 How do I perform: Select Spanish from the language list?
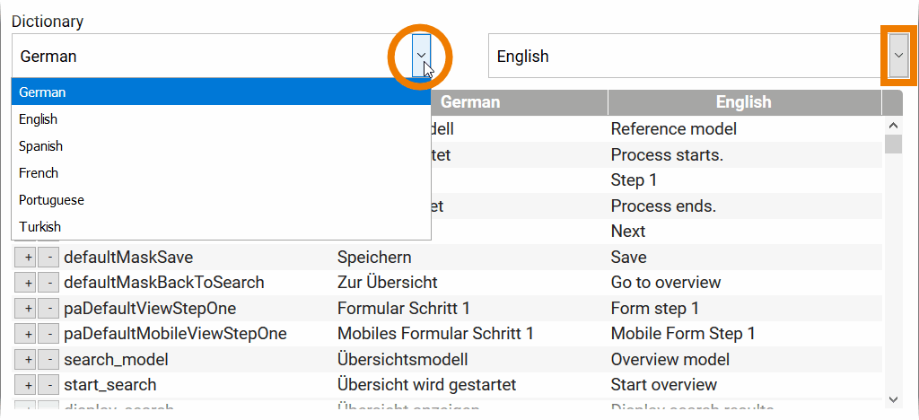(41, 146)
